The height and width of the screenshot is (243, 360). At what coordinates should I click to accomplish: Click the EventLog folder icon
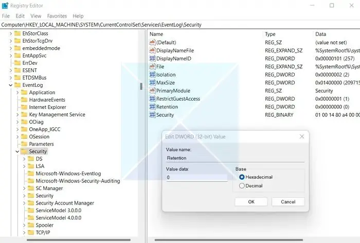pos(17,85)
